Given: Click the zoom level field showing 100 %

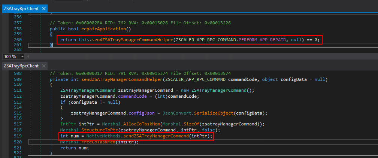Looking at the screenshot, I should [11, 57].
